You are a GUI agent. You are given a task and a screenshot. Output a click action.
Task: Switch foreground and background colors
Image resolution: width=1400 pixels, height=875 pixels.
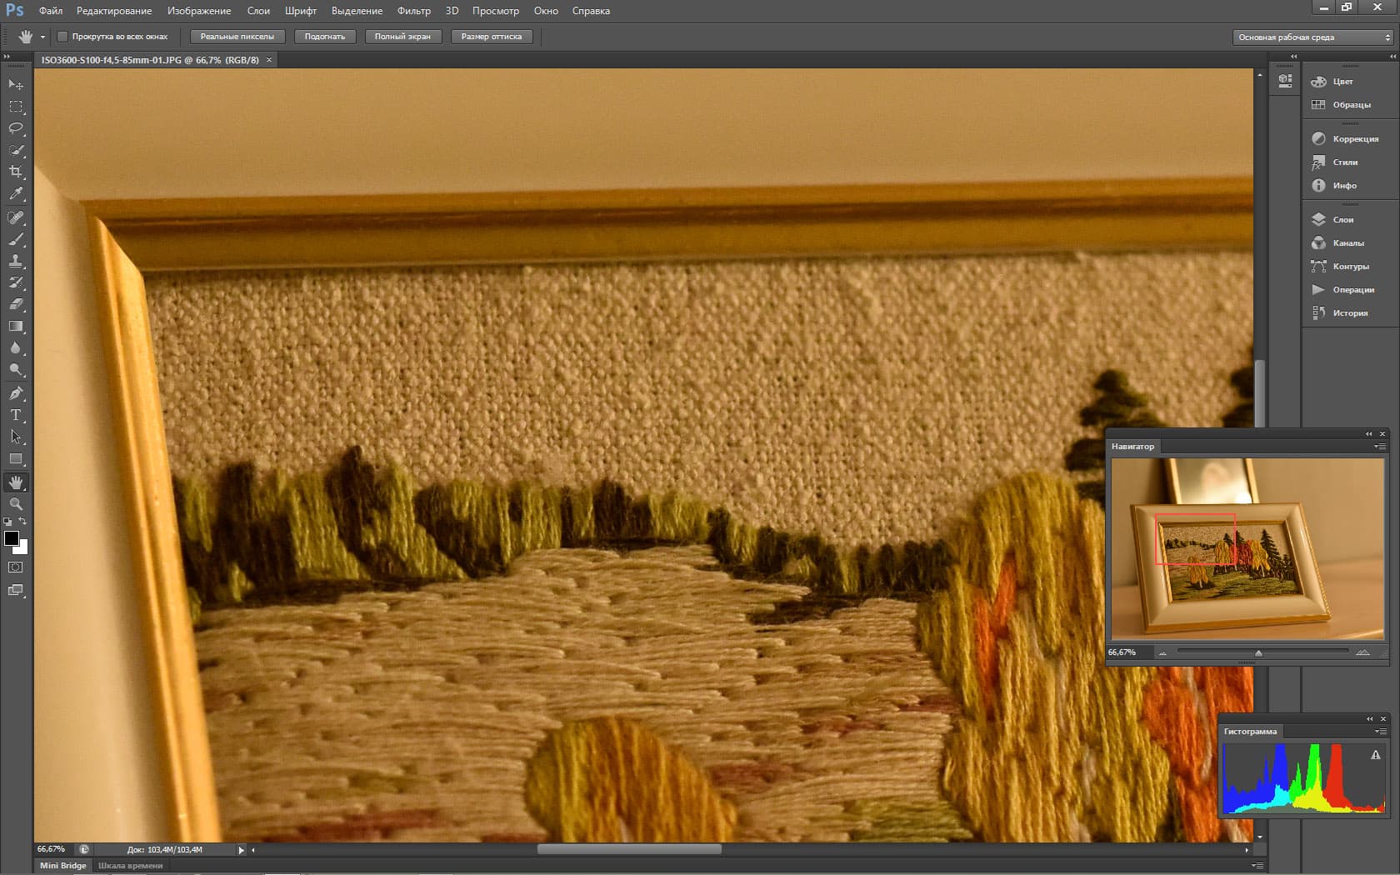pyautogui.click(x=22, y=522)
